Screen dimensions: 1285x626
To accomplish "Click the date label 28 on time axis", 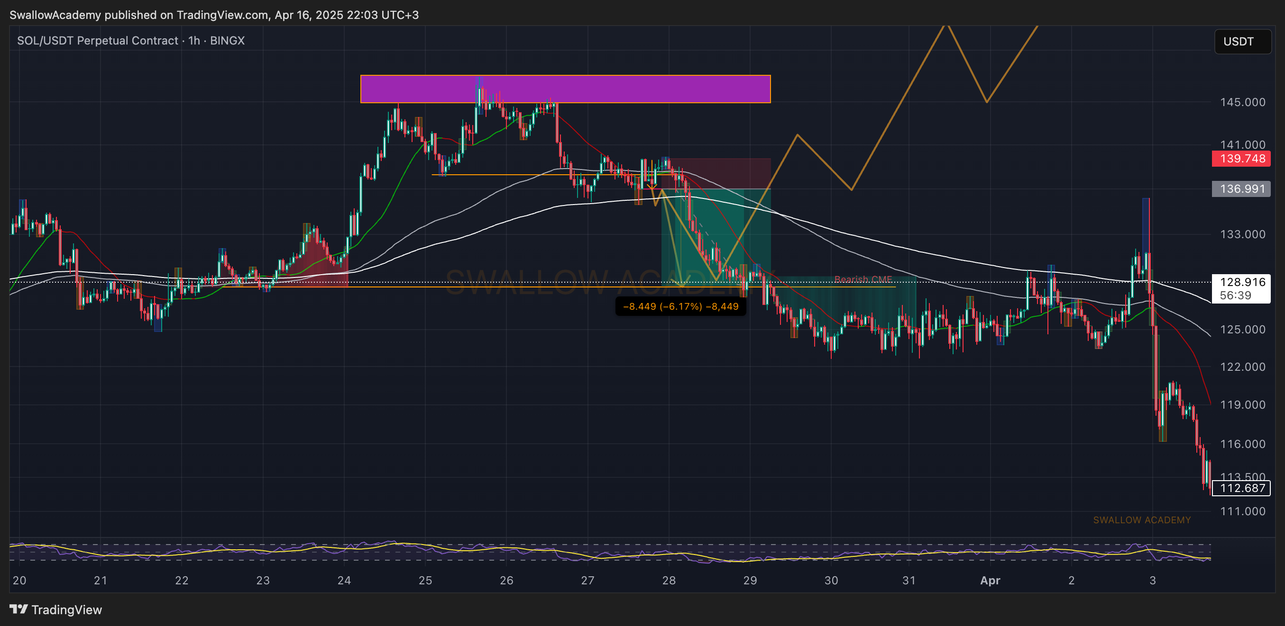I will coord(669,580).
